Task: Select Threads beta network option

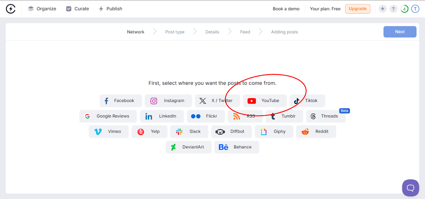Action: pyautogui.click(x=326, y=116)
